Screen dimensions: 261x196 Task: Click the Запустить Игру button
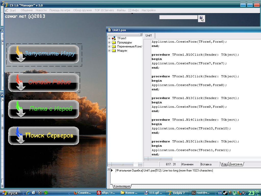pos(44,54)
